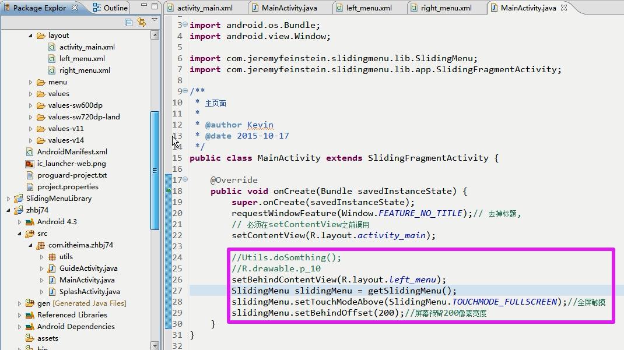Toggle Link with Editor icon
This screenshot has width=624, height=350.
pyautogui.click(x=142, y=22)
